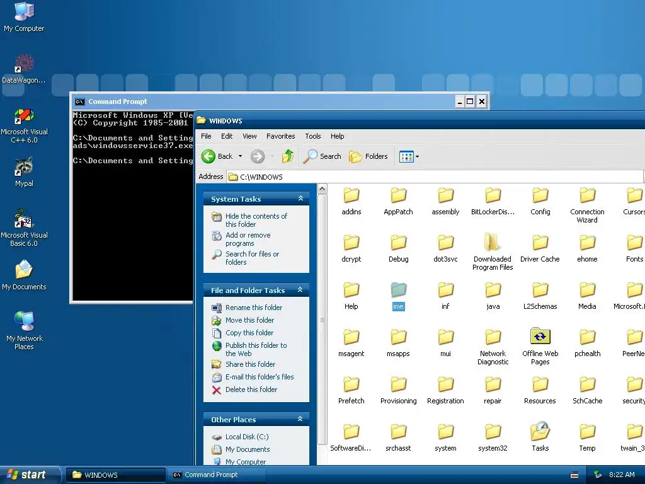Image resolution: width=645 pixels, height=484 pixels.
Task: Select the AppPatch folder
Action: pos(398,201)
